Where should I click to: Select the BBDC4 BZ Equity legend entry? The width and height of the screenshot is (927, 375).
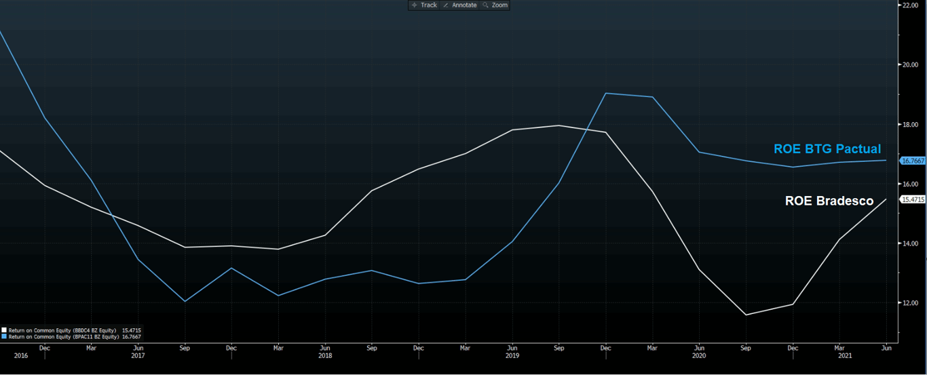(62, 330)
